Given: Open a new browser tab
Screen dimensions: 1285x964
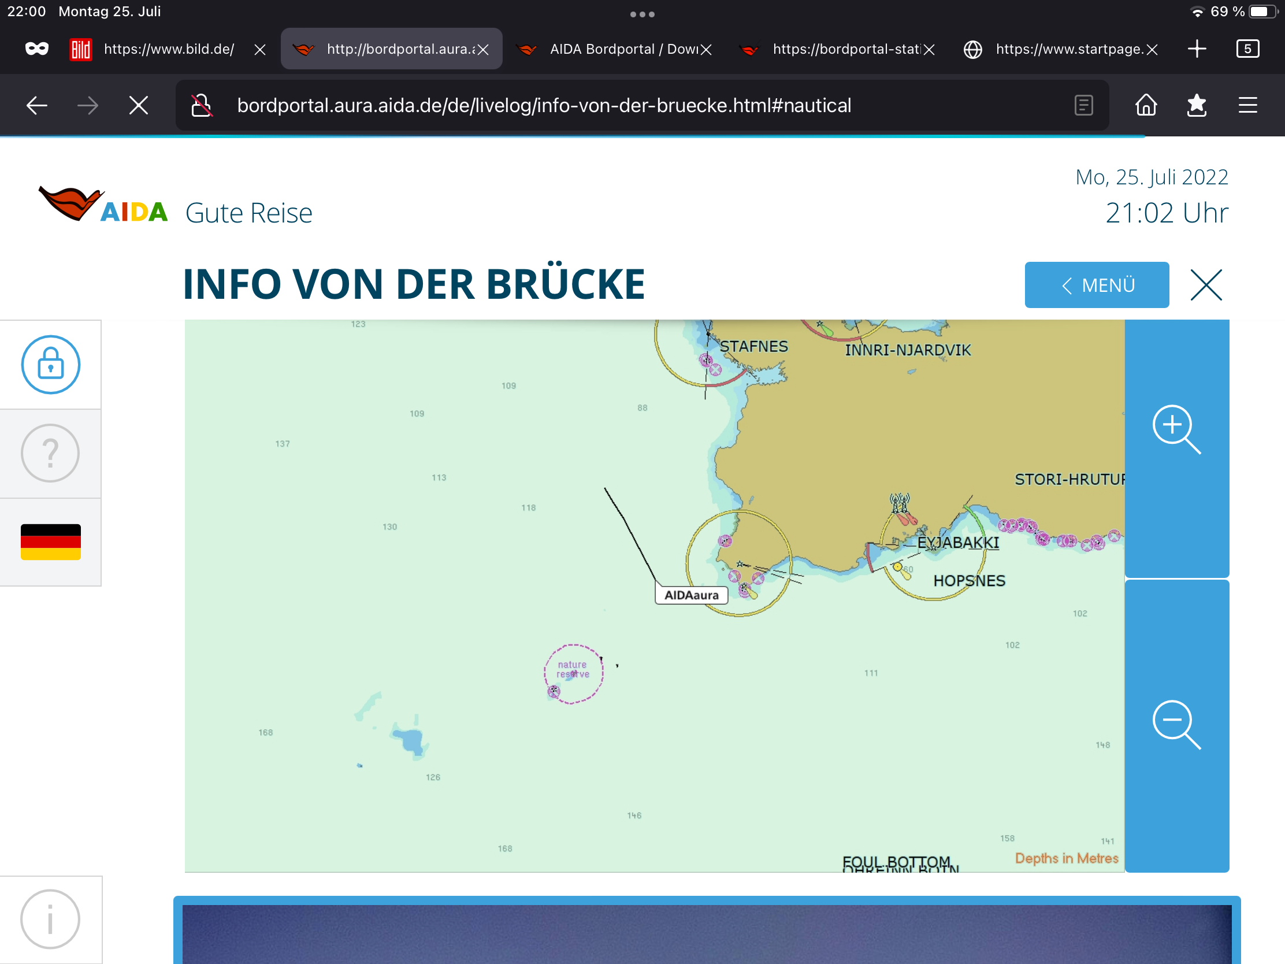Looking at the screenshot, I should (1197, 49).
